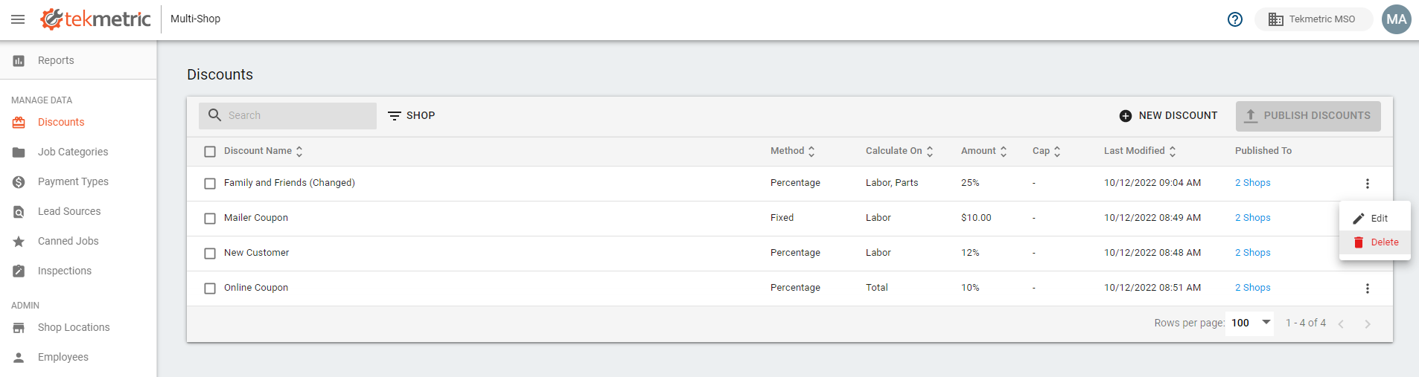Click Multi-Shop label in header
This screenshot has height=377, width=1419.
[x=195, y=19]
